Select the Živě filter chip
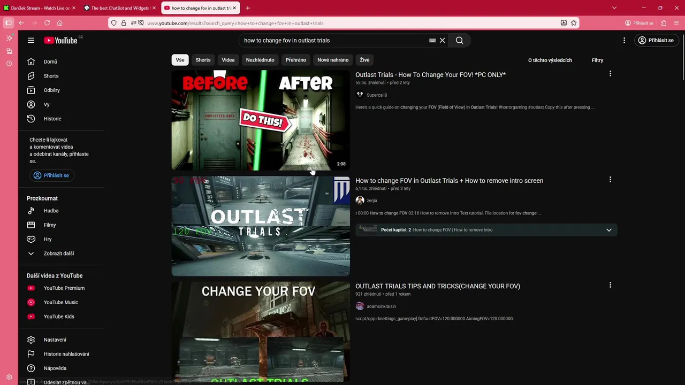This screenshot has height=385, width=685. (x=364, y=60)
